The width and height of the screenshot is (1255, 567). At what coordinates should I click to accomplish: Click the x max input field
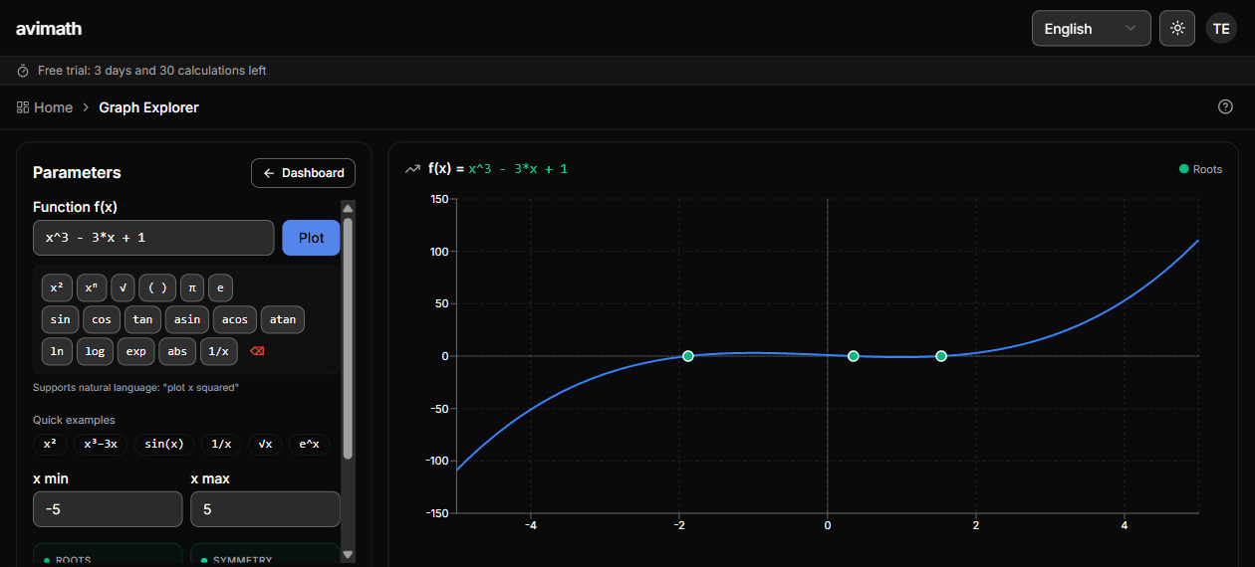point(265,509)
